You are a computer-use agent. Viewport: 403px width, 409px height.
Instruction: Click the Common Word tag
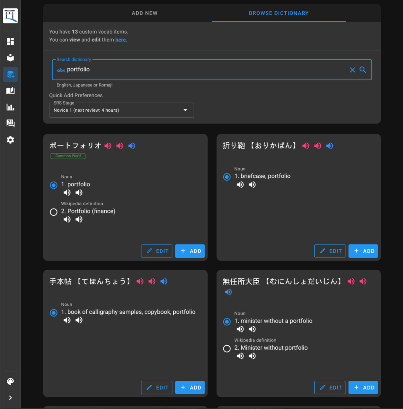(68, 156)
